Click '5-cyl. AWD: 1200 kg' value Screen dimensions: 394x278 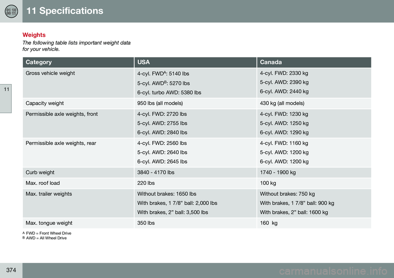pos(284,152)
